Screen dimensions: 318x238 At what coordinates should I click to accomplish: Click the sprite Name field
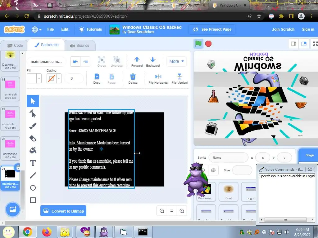(x=228, y=157)
